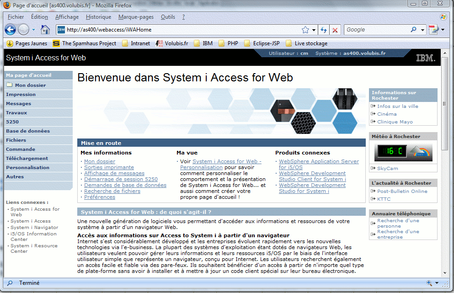Open the Live stockage bookmark folder

click(307, 43)
